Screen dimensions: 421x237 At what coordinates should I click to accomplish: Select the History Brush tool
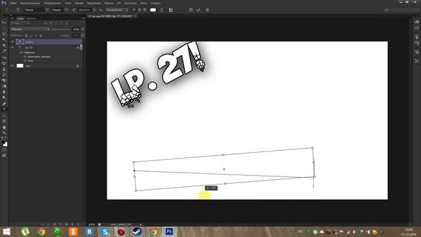tap(4, 74)
